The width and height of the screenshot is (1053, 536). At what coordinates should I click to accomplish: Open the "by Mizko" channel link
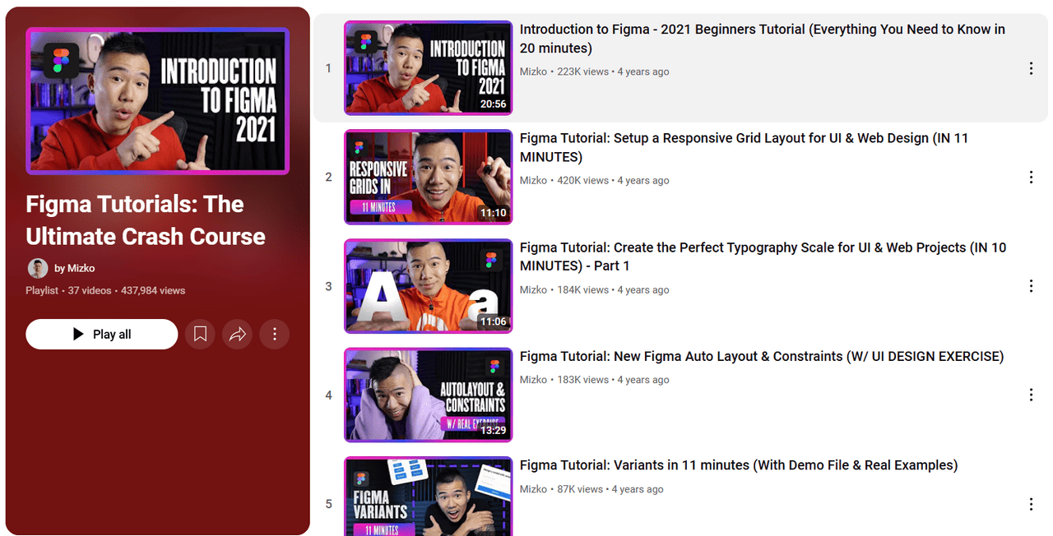click(x=75, y=268)
